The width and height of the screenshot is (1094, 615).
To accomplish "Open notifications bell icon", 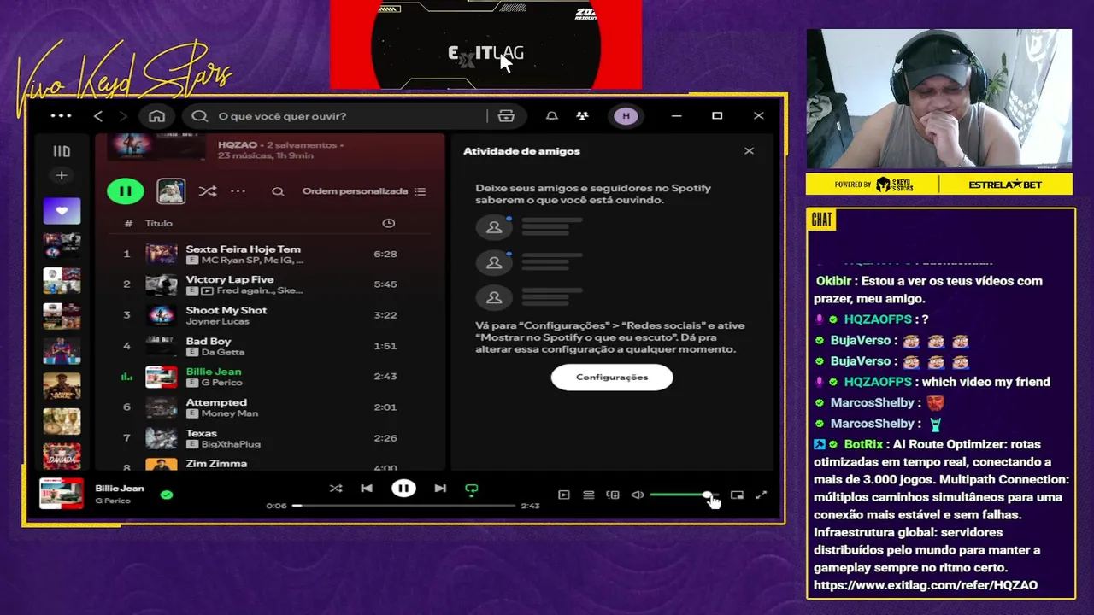I will click(x=552, y=116).
